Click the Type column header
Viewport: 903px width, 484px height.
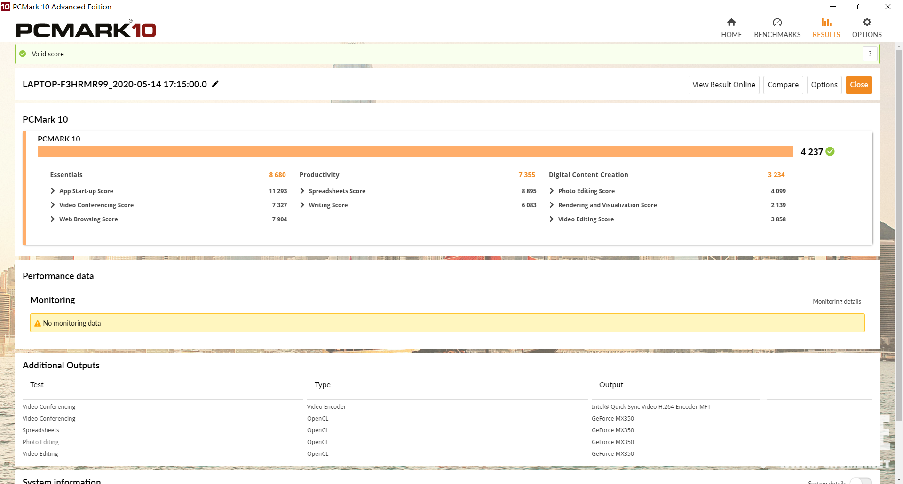pyautogui.click(x=323, y=385)
